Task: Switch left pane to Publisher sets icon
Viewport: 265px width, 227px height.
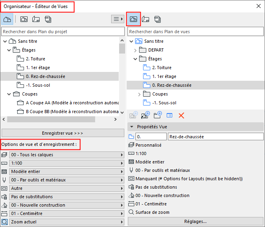Action: click(x=48, y=19)
